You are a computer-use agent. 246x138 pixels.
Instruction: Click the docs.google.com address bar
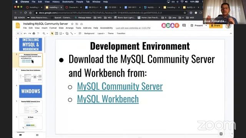tap(110, 13)
